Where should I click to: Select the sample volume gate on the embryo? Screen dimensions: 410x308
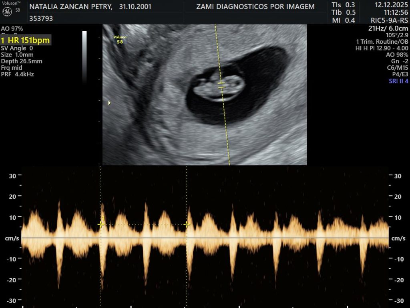tap(221, 85)
